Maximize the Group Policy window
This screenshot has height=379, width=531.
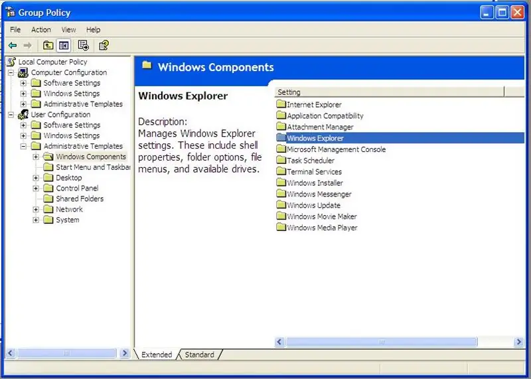coord(502,13)
